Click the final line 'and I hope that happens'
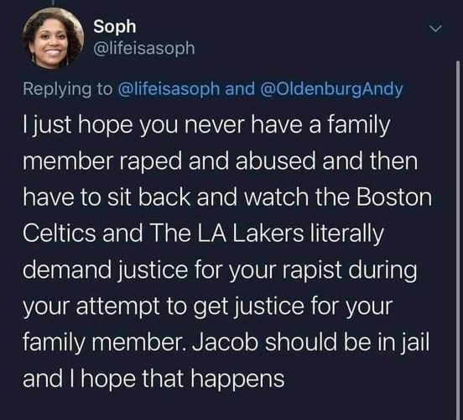Screen dimensions: 463x420 click(153, 380)
